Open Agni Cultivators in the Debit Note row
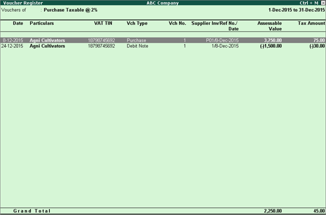Screen dimensions: 326x215 pos(47,46)
